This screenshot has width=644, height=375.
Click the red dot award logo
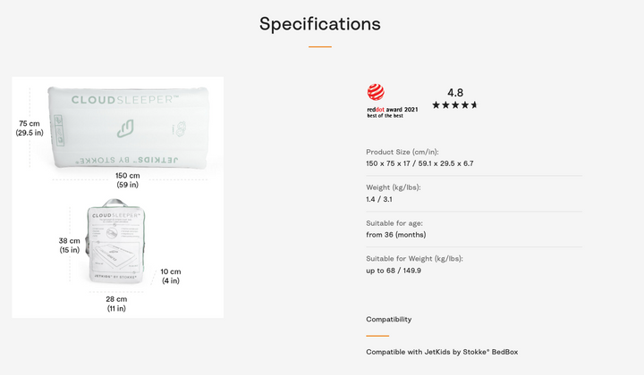click(377, 92)
